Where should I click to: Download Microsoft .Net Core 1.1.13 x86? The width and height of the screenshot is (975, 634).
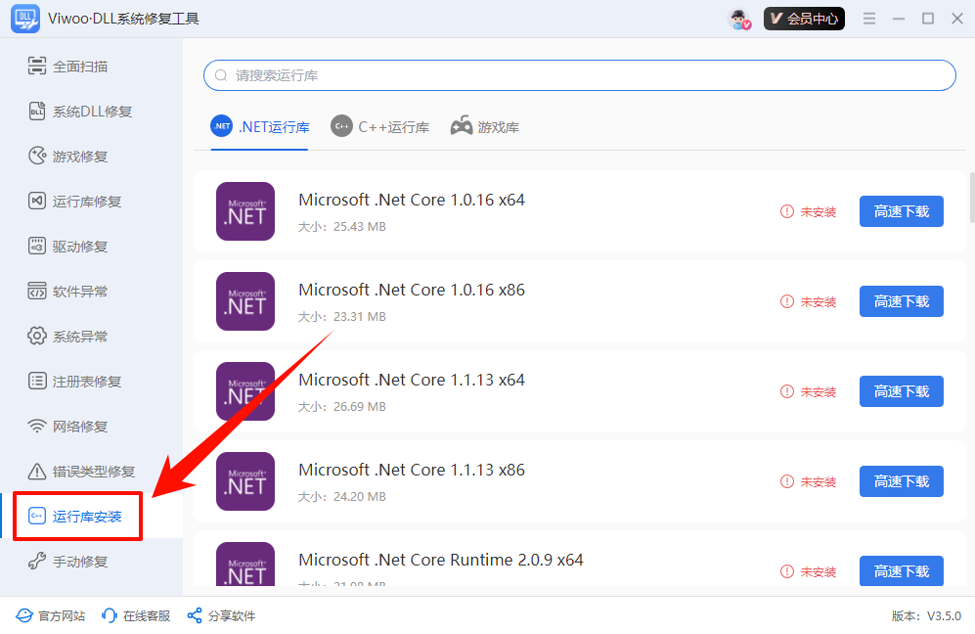pyautogui.click(x=901, y=481)
